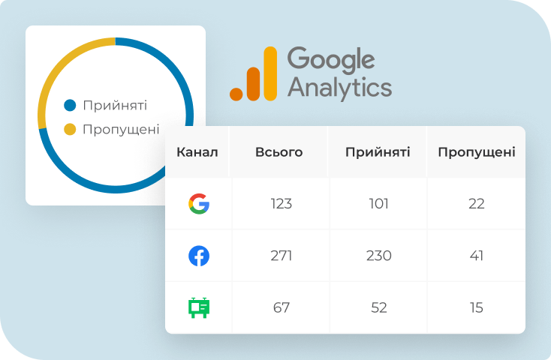Viewport: 551px width, 360px height.
Task: Click the Google Analytics title text
Action: (x=339, y=73)
